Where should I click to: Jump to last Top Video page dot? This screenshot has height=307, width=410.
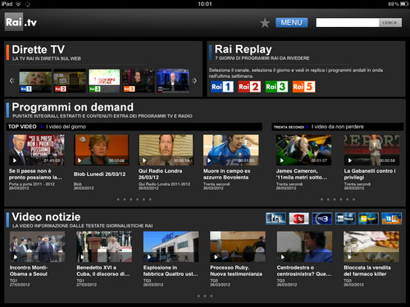(x=150, y=200)
